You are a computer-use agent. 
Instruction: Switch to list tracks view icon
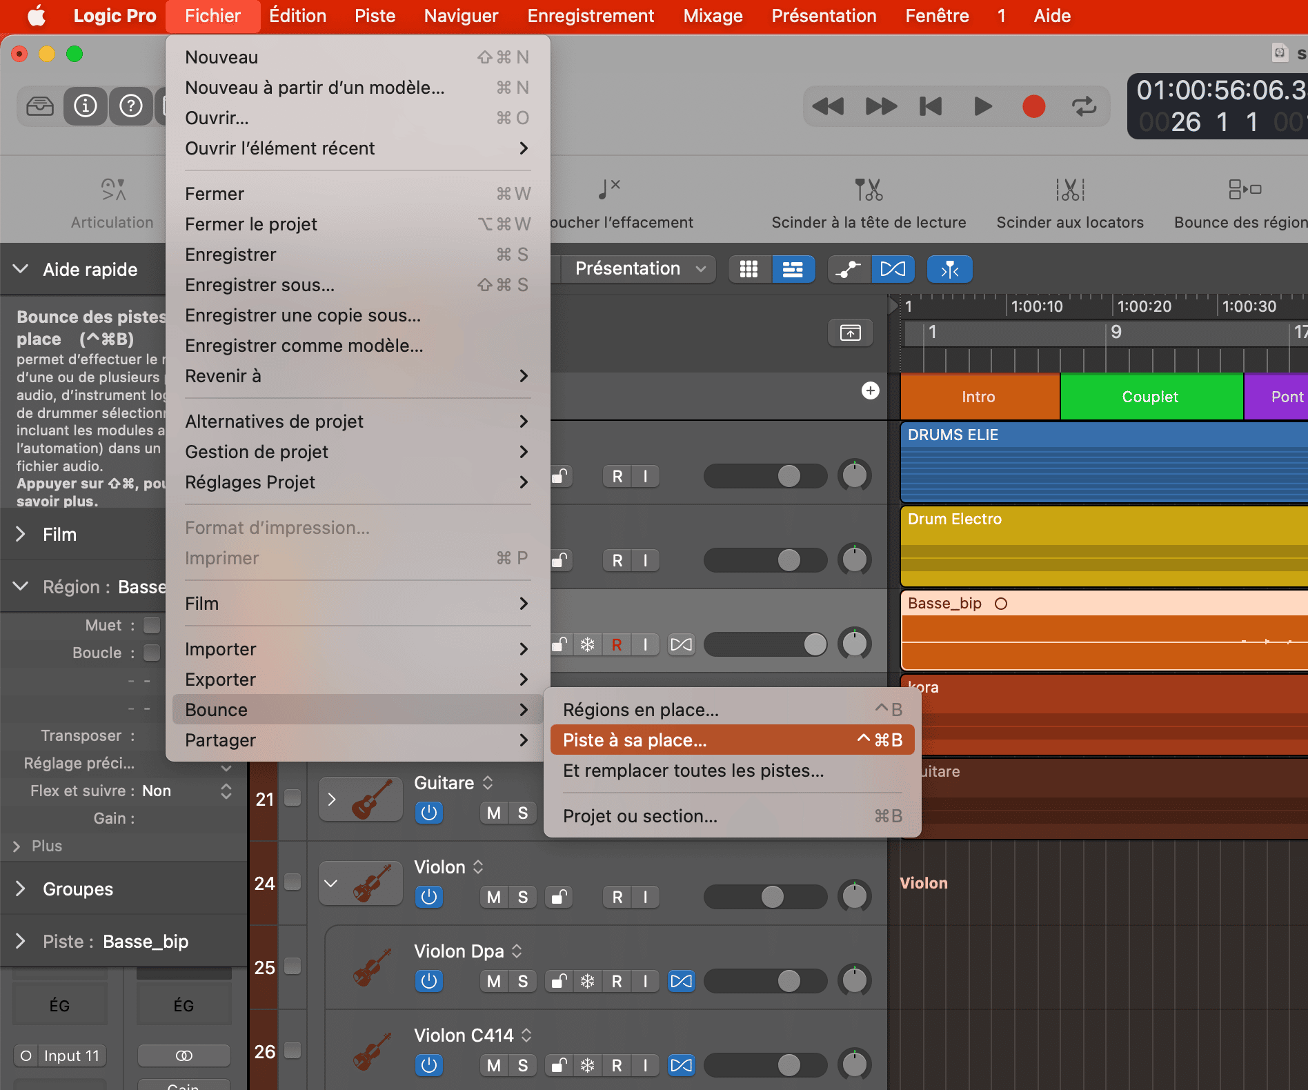click(x=793, y=269)
